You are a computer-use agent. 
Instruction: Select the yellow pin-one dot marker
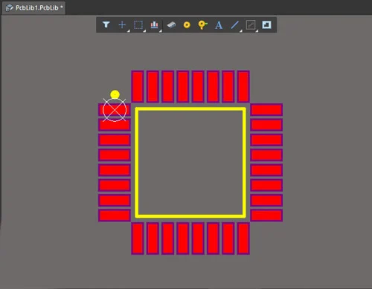(x=115, y=94)
